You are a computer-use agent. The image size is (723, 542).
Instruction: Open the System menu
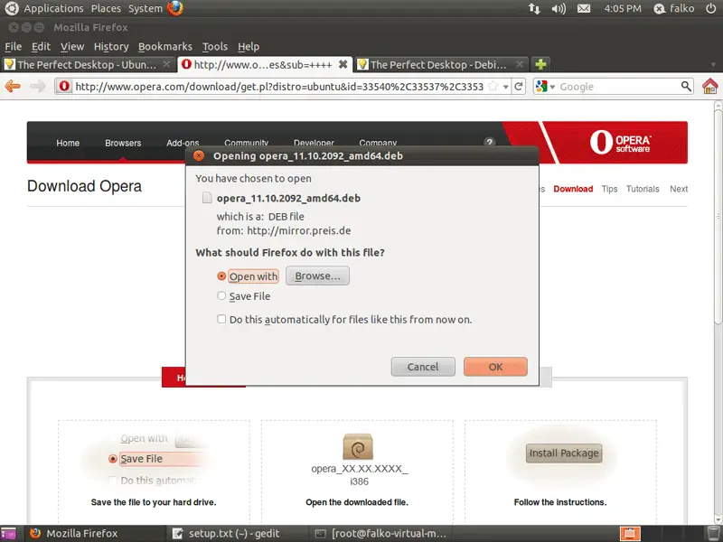pyautogui.click(x=146, y=9)
